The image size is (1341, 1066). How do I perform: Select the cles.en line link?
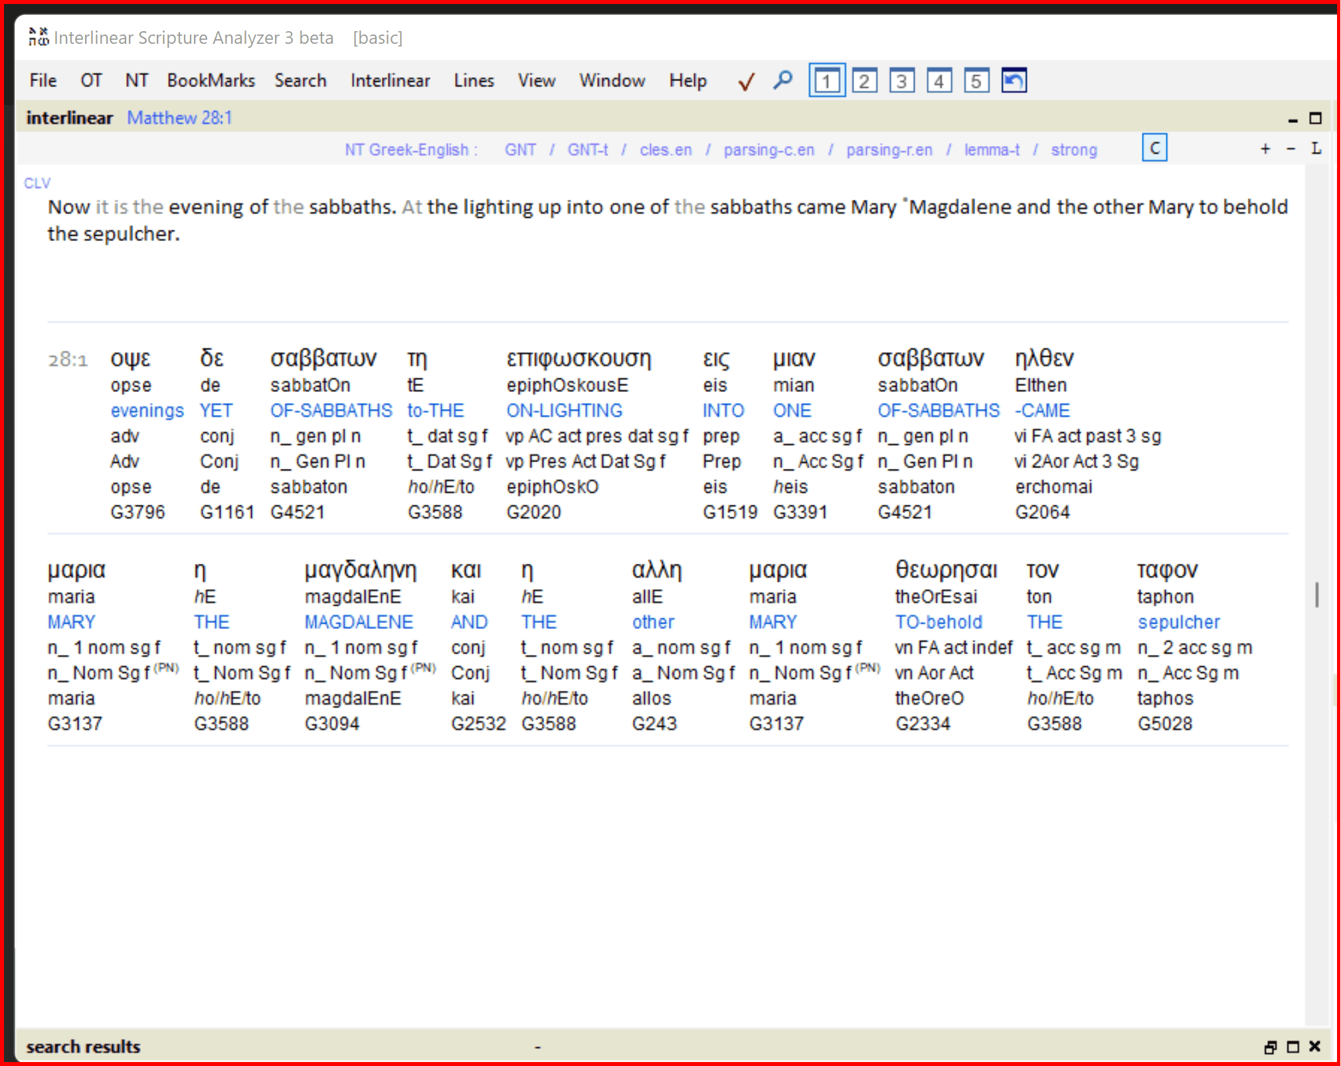[x=666, y=150]
